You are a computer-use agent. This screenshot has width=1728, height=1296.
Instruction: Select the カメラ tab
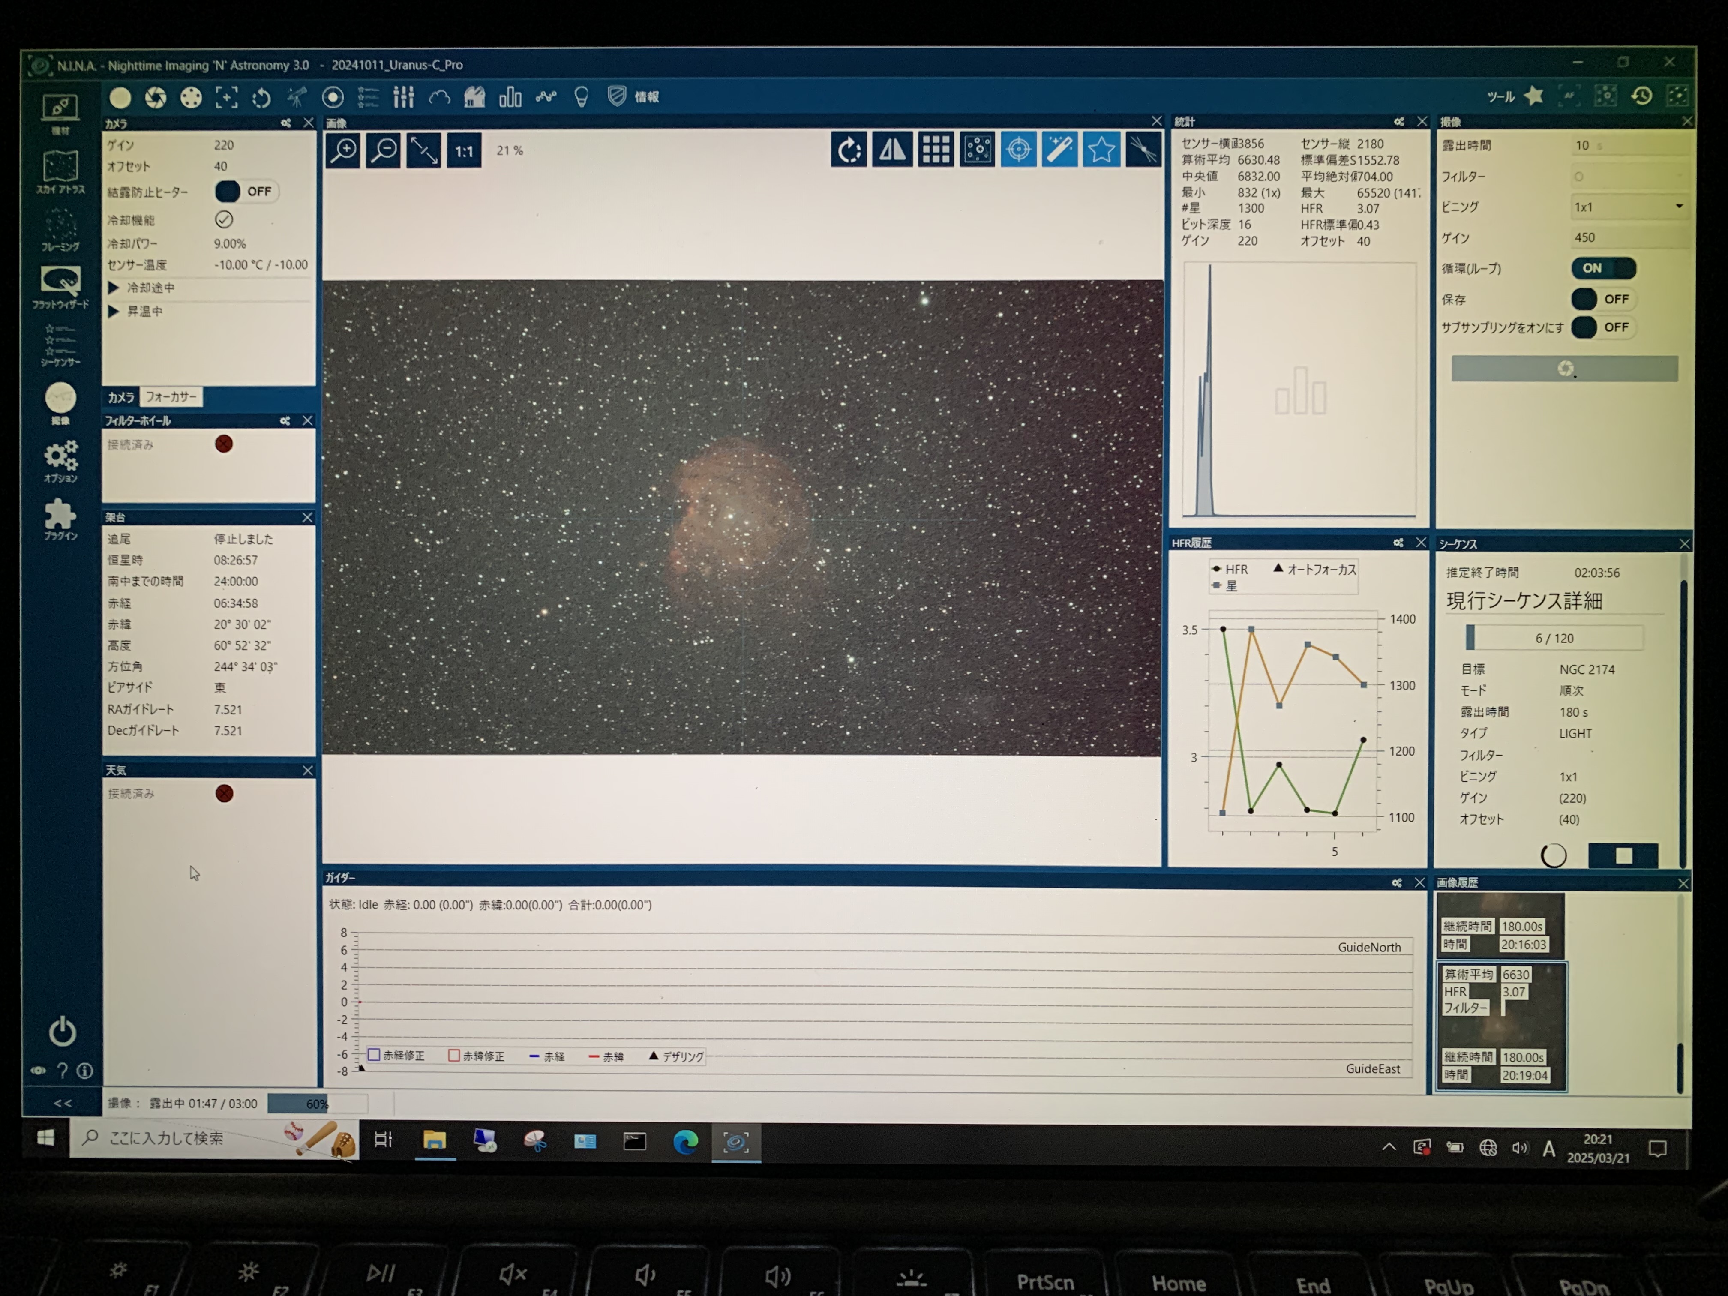121,398
